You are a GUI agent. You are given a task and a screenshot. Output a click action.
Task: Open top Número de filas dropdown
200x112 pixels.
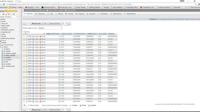tap(64, 24)
